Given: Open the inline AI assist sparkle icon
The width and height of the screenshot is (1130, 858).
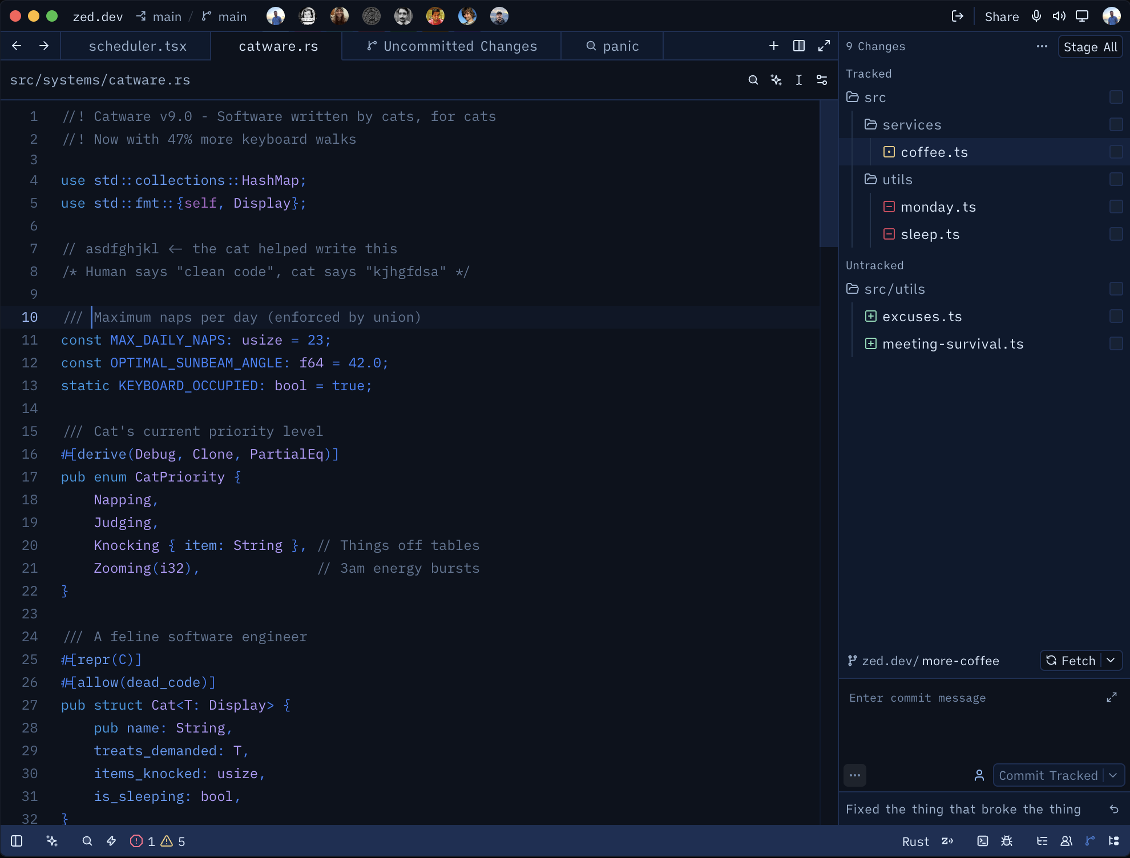Looking at the screenshot, I should [x=776, y=80].
